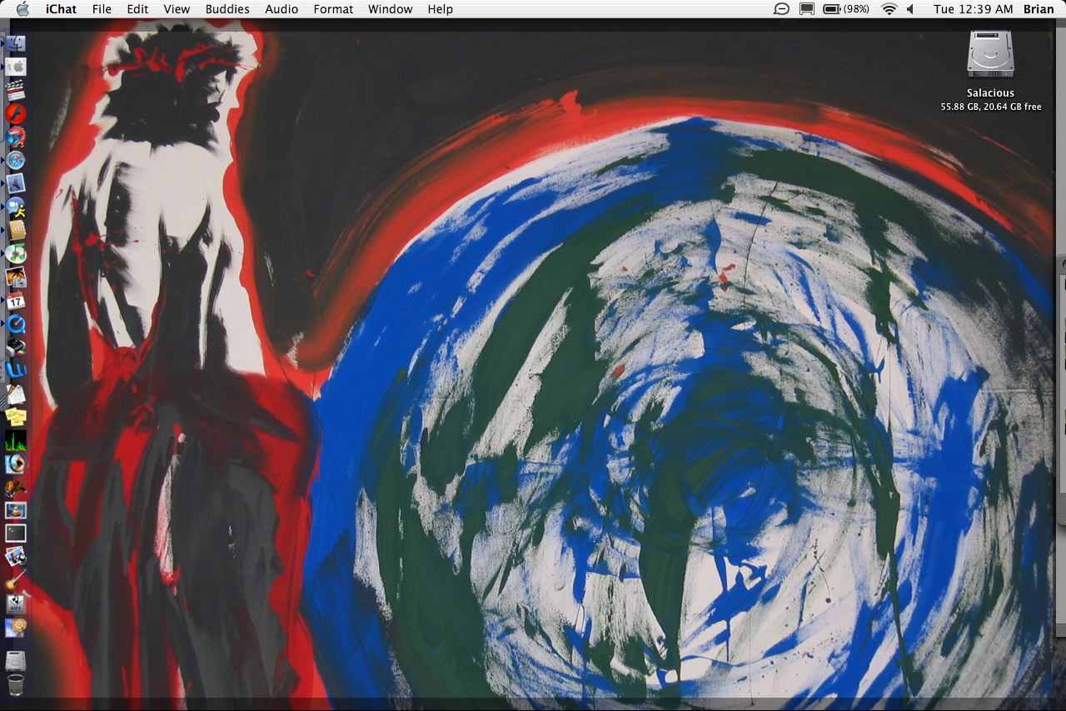Screen dimensions: 1066x711
Task: Open Stickies yellow notes in Dock
Action: tap(16, 417)
